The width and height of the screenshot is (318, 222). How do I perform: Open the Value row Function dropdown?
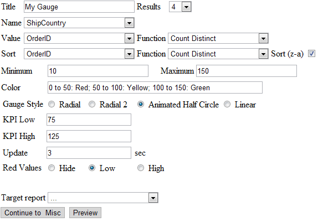(218, 38)
